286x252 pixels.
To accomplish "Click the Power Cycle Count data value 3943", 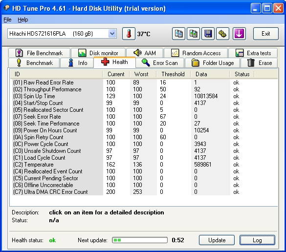I will (x=200, y=144).
